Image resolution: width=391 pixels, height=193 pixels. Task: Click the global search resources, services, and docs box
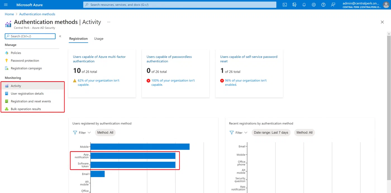tap(180, 5)
